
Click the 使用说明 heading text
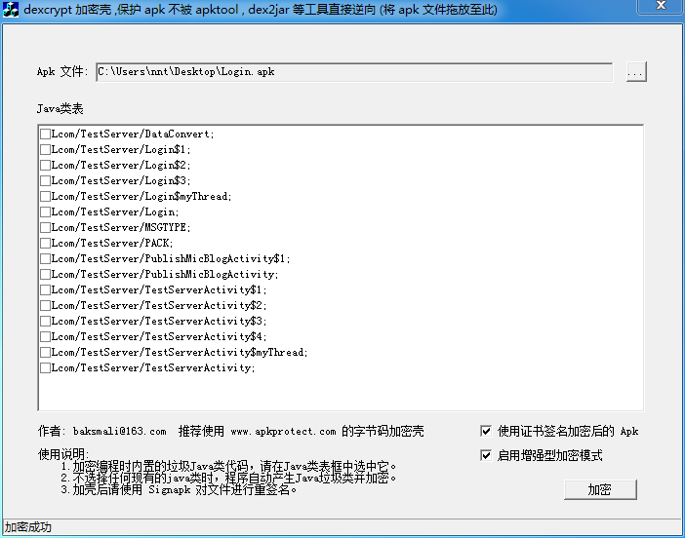(x=63, y=454)
